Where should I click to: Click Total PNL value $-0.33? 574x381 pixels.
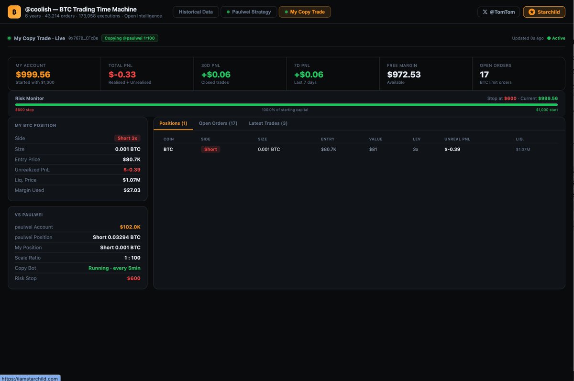point(122,75)
